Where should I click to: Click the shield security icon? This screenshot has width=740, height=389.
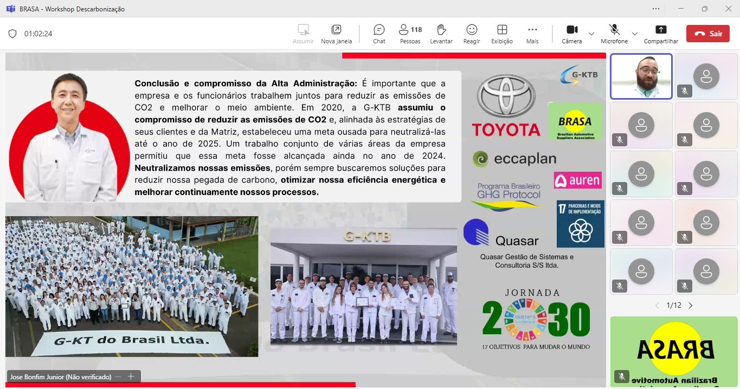[x=12, y=34]
